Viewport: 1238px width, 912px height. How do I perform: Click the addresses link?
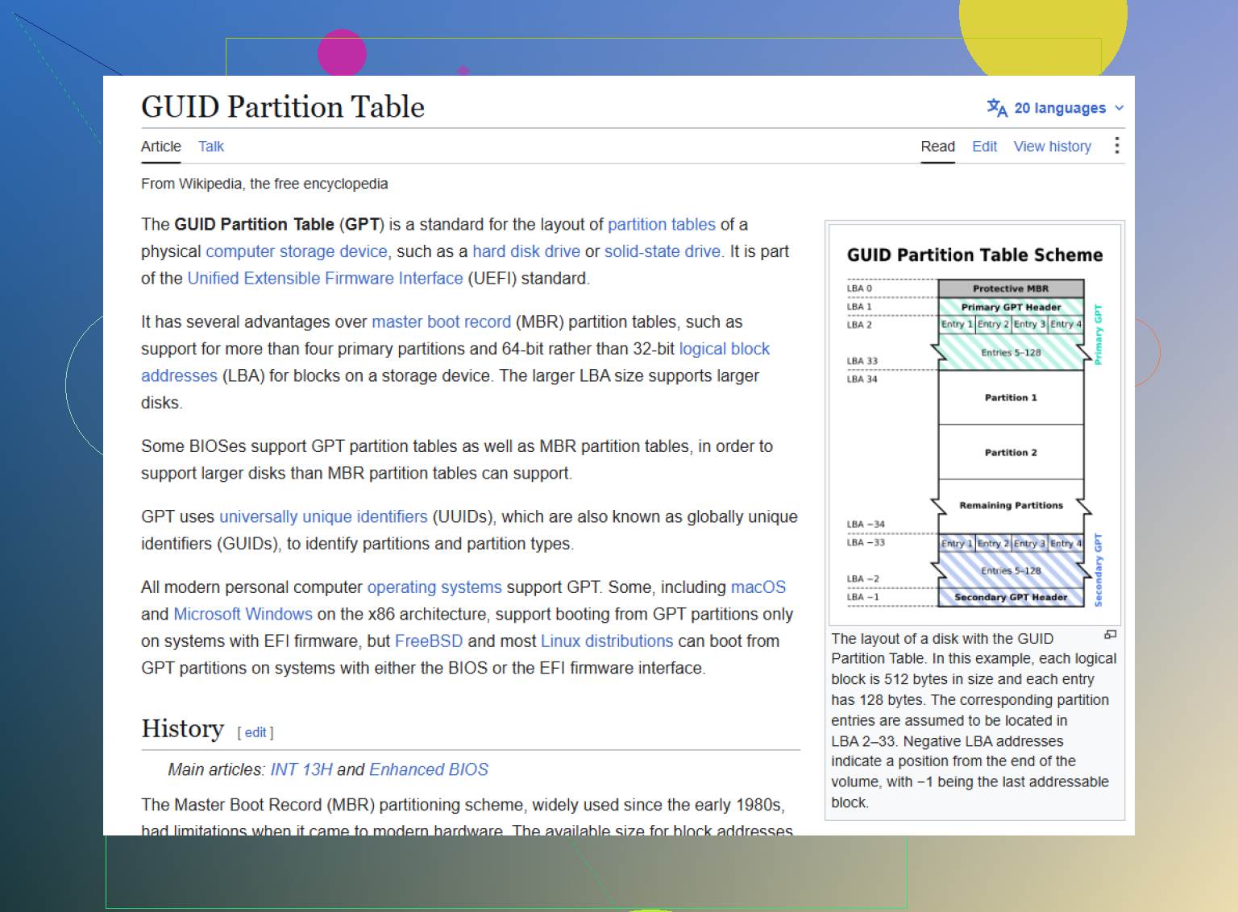tap(179, 376)
